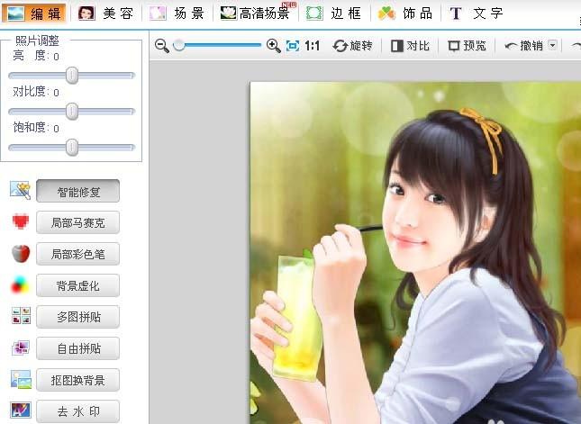Click the red pixel heart mosaic icon

21,221
